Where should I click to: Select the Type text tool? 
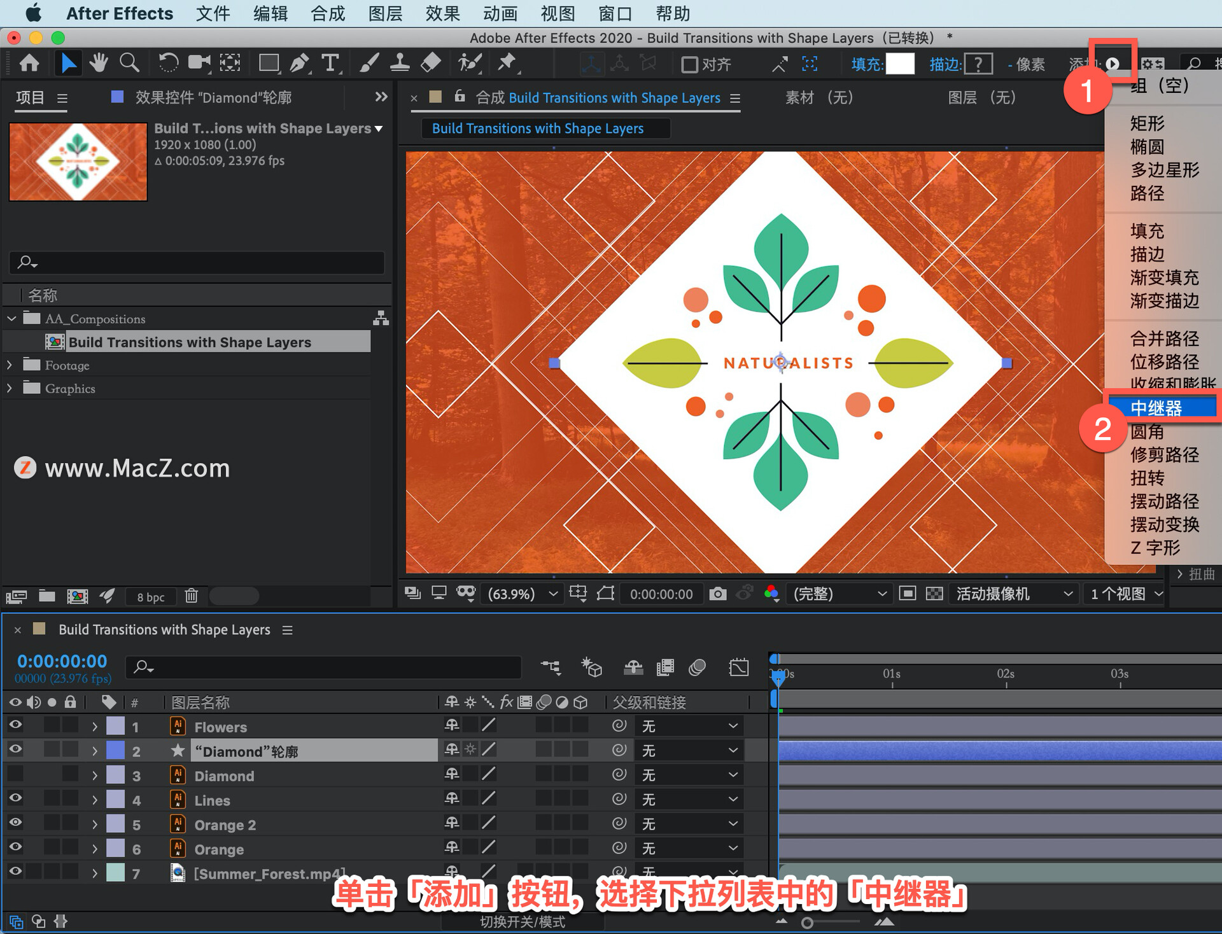pos(330,63)
